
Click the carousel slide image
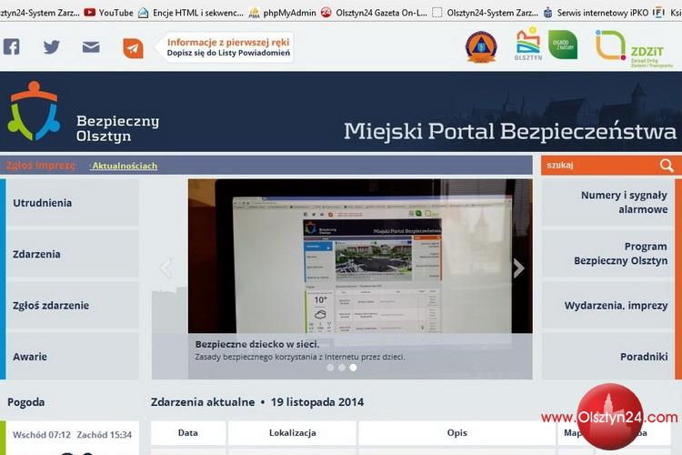[360, 256]
